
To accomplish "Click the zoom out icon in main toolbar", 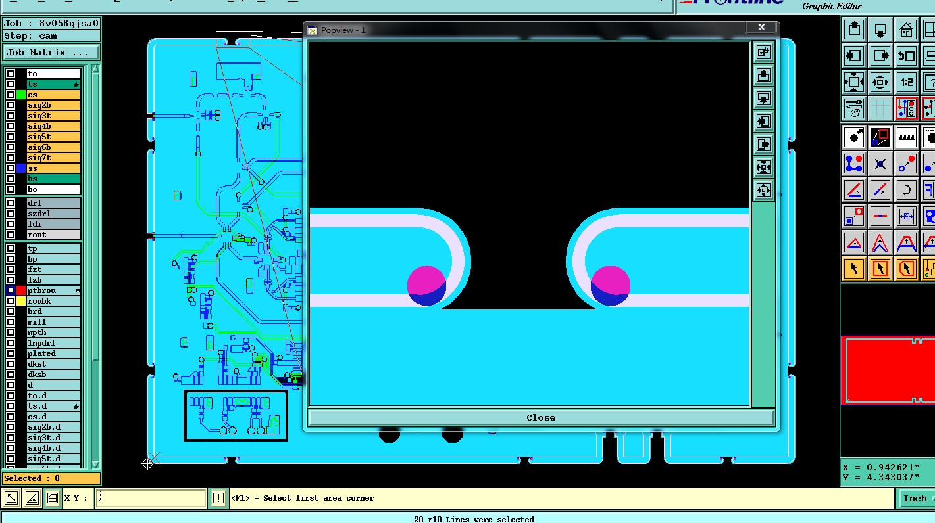I will 880,82.
